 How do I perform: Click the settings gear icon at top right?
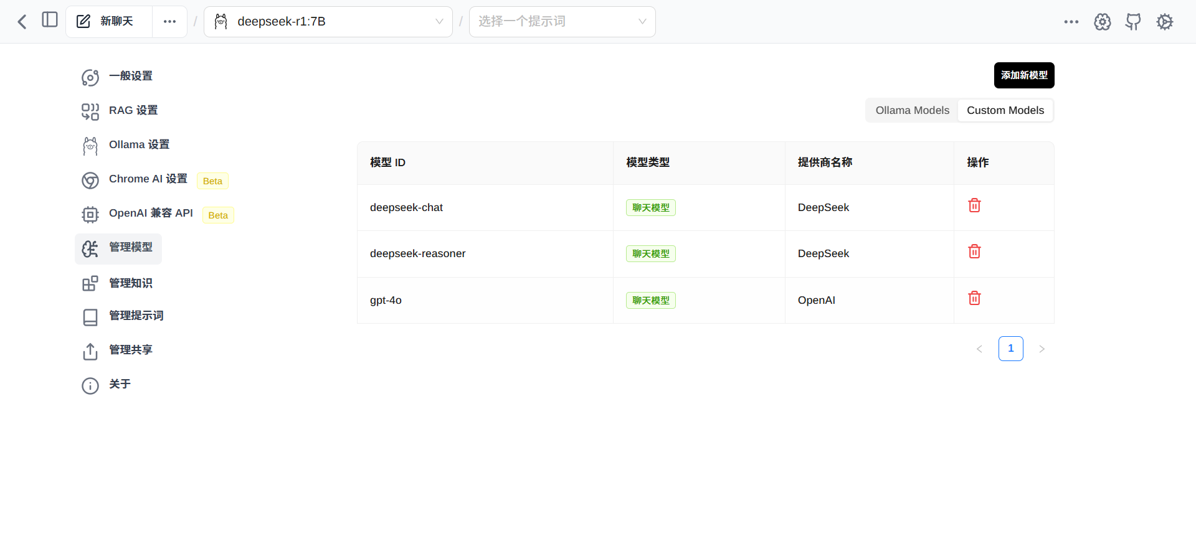tap(1164, 22)
